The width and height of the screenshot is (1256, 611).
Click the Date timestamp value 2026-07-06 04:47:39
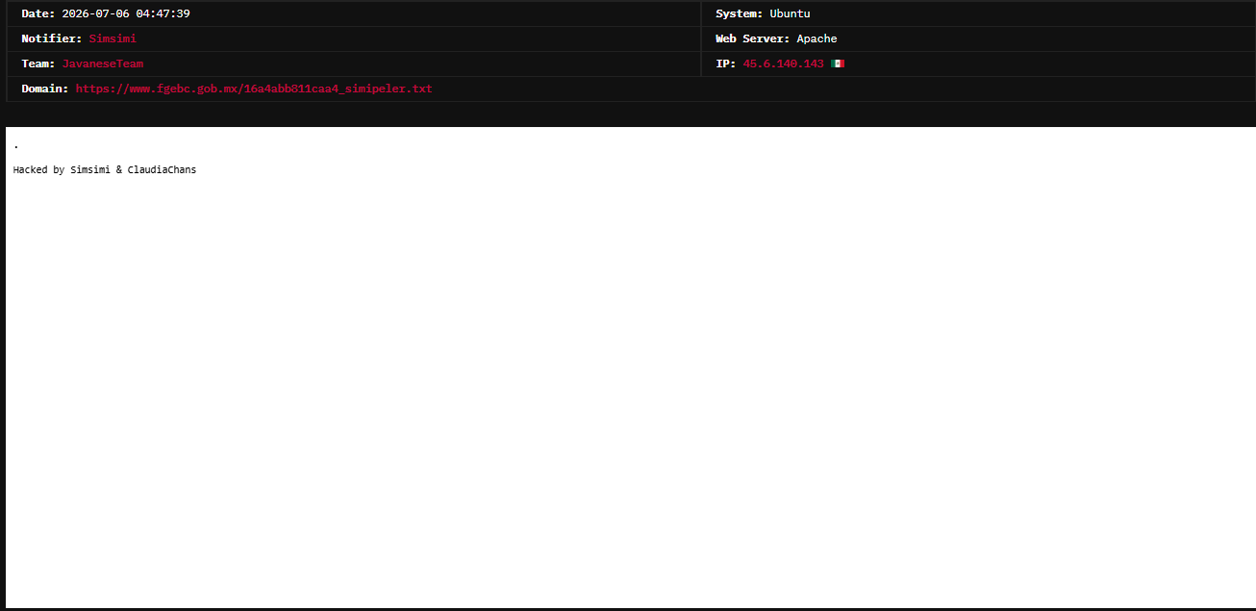point(125,13)
